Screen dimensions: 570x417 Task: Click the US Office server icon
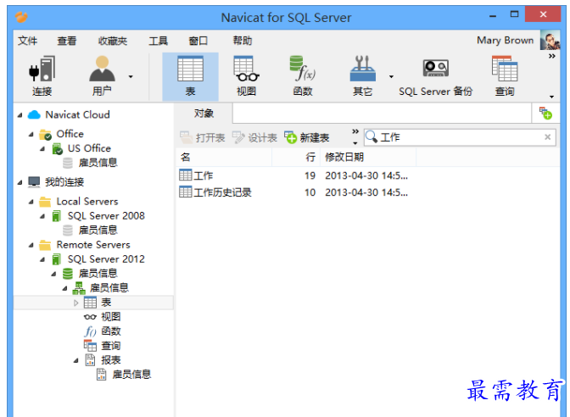pyautogui.click(x=57, y=148)
